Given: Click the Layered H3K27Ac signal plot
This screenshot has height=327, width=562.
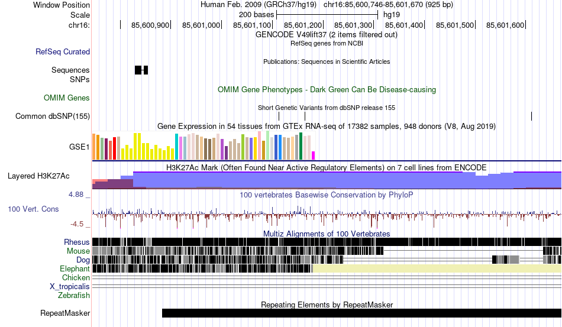Looking at the screenshot, I should (327, 180).
